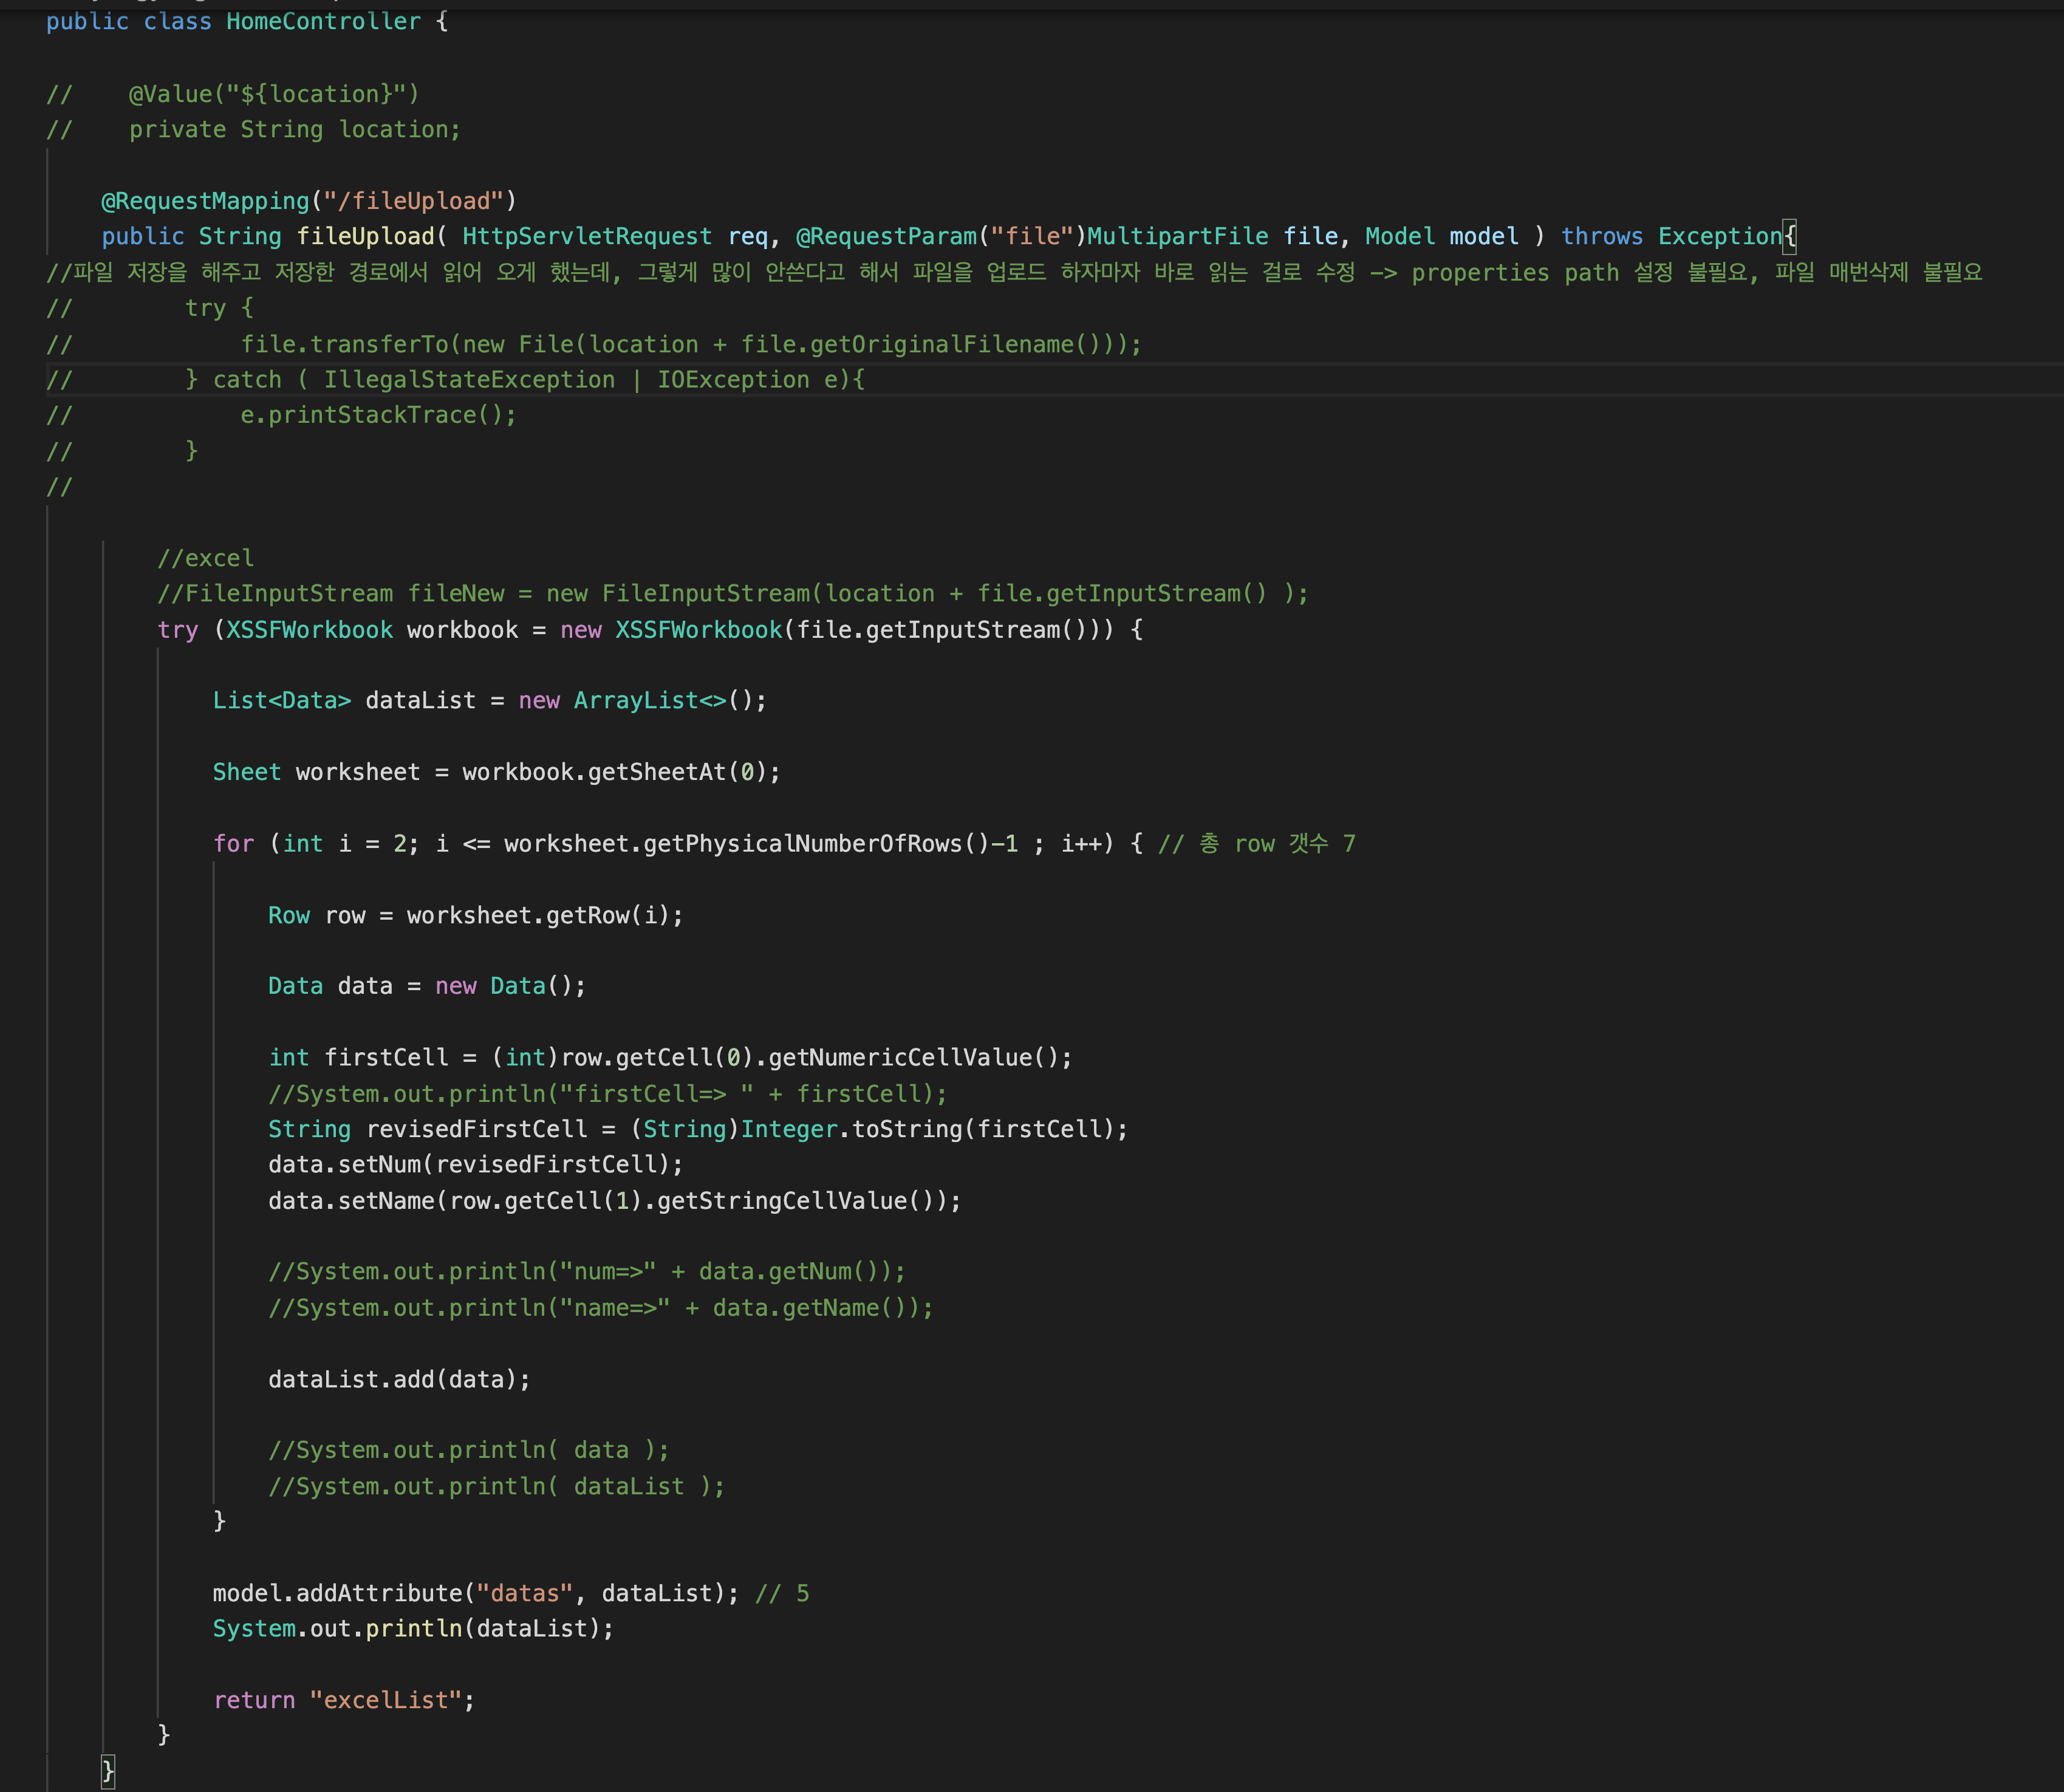
Task: Click the return keyword
Action: pos(254,1700)
